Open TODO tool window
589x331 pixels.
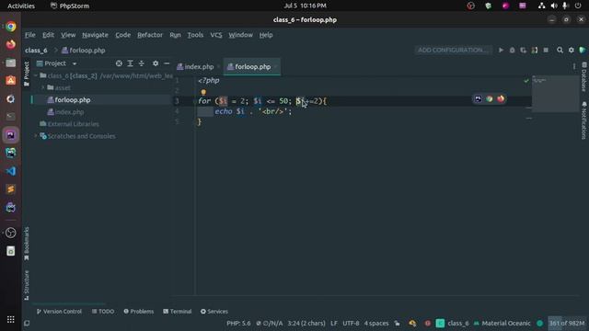(103, 312)
